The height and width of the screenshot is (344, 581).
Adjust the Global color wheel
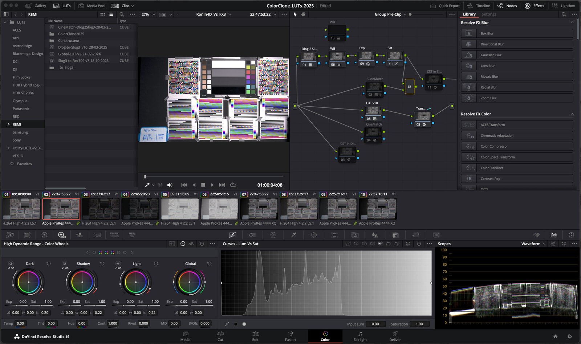(x=189, y=282)
